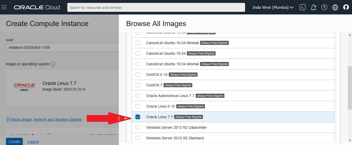The height and width of the screenshot is (145, 352).
Task: Edit the instance name input field
Action: pos(62,47)
